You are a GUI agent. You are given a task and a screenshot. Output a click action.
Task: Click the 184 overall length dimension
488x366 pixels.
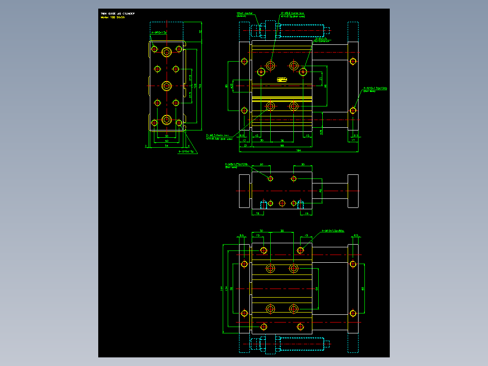pyautogui.click(x=298, y=150)
